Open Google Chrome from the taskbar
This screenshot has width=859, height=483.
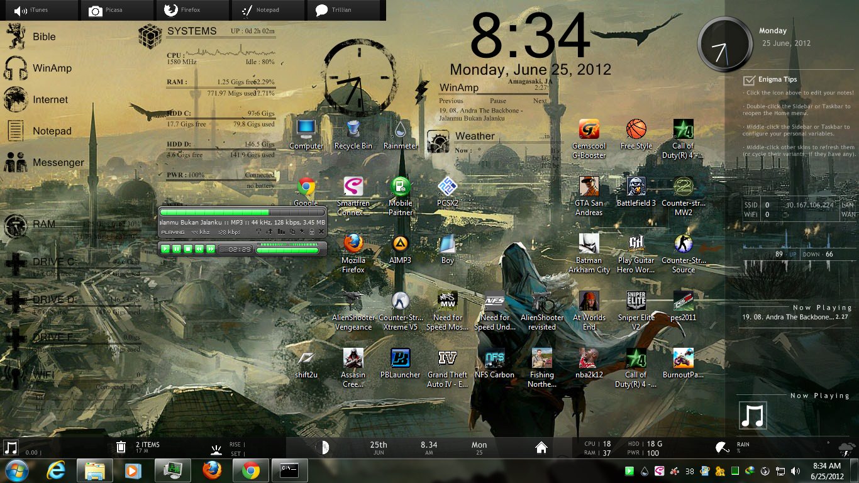coord(251,470)
